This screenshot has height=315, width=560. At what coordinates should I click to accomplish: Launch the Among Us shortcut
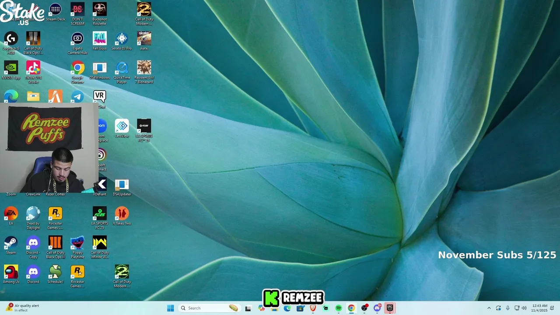pos(11,275)
